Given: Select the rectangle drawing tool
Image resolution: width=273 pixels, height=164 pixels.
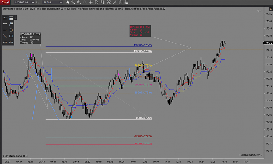Looking at the screenshot, I should tap(11, 36).
